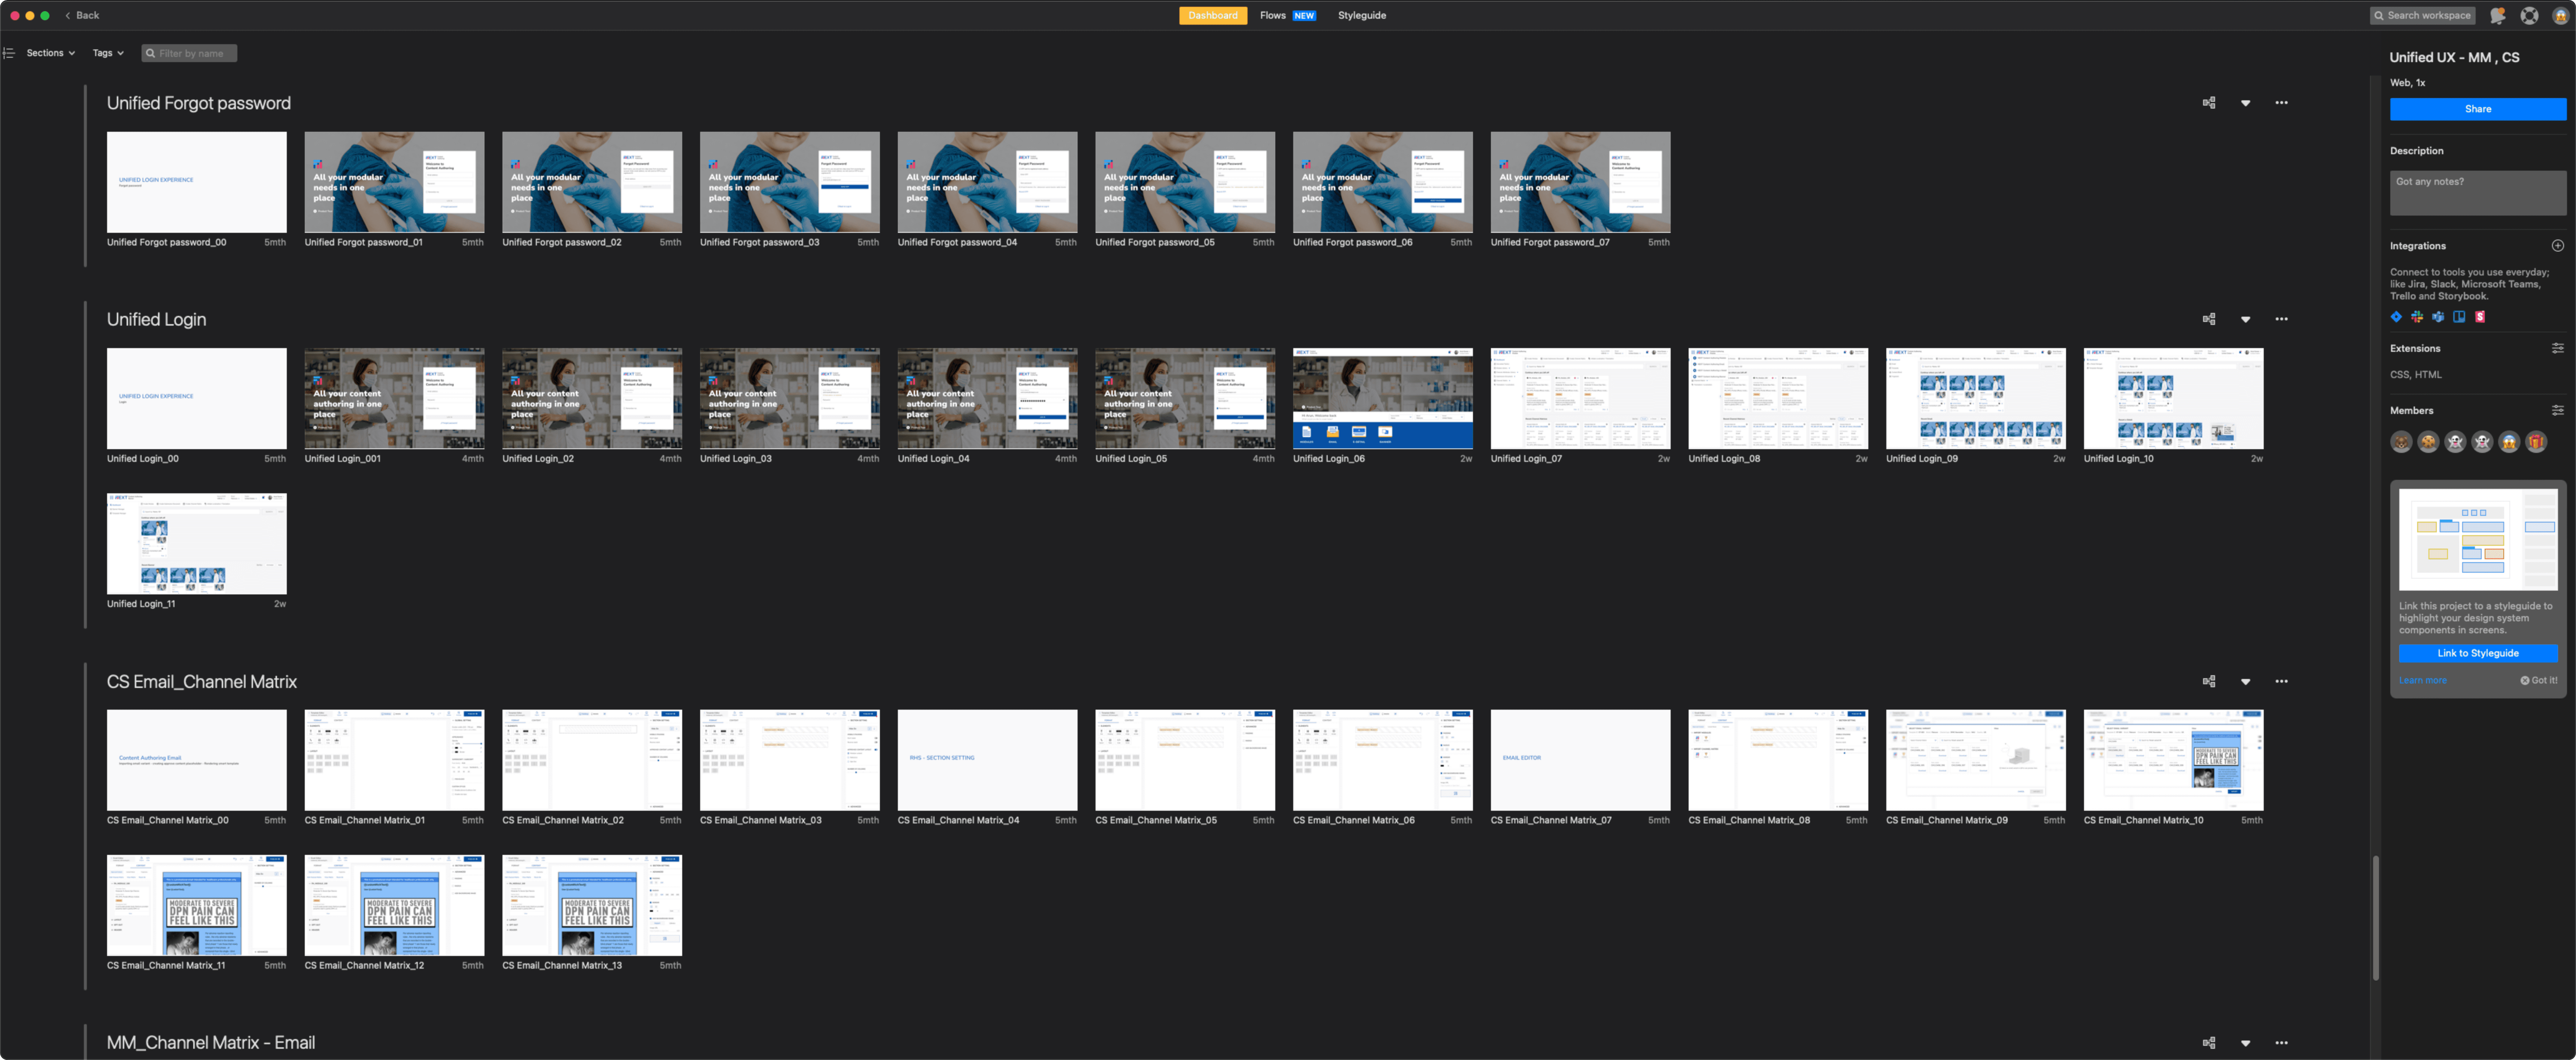Click the blue Share button
This screenshot has width=2576, height=1060.
coord(2477,109)
